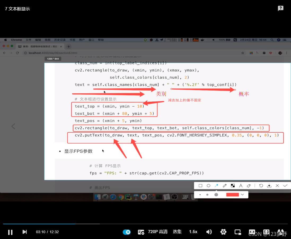Go to previous page with left chevron
This screenshot has width=291, height=239.
(13, 126)
